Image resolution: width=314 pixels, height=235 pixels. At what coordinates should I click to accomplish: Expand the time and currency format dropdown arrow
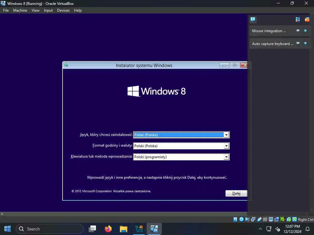click(x=226, y=146)
